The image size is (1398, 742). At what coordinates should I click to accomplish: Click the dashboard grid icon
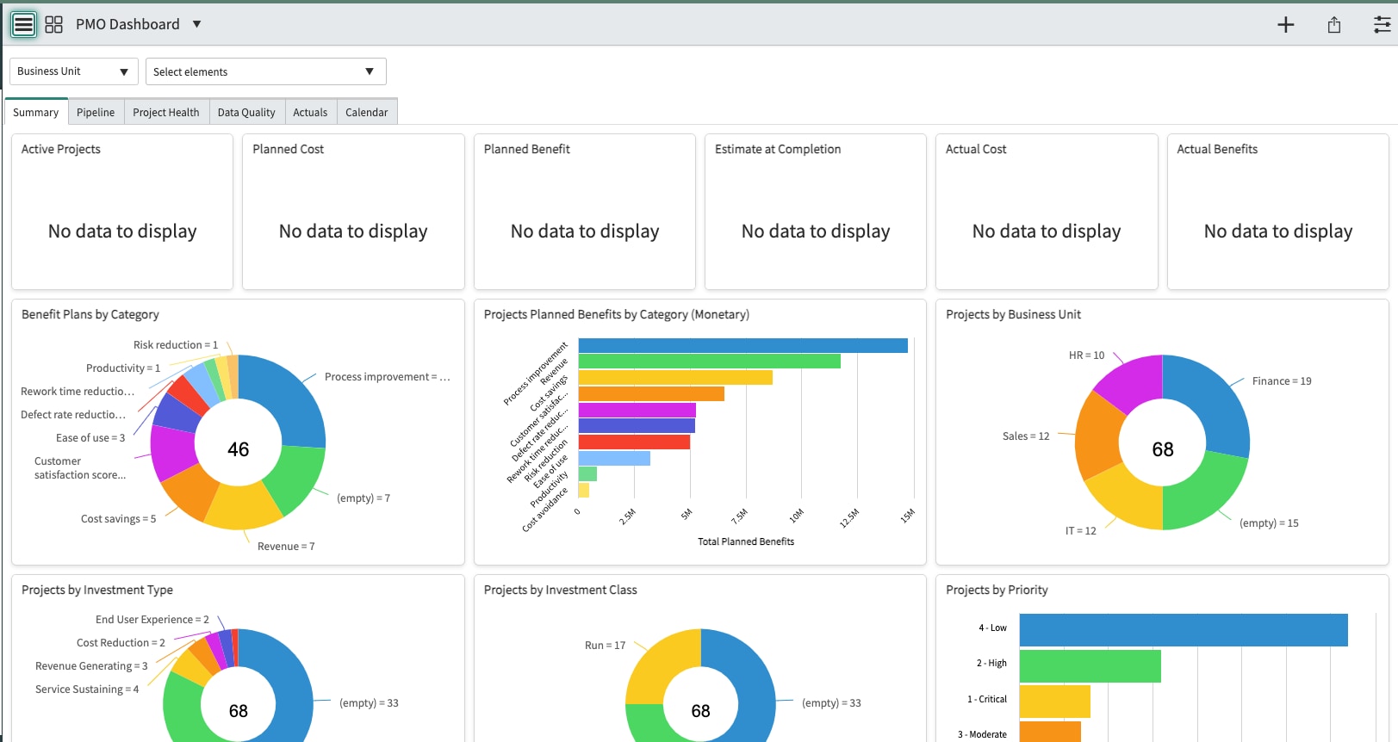[x=53, y=24]
